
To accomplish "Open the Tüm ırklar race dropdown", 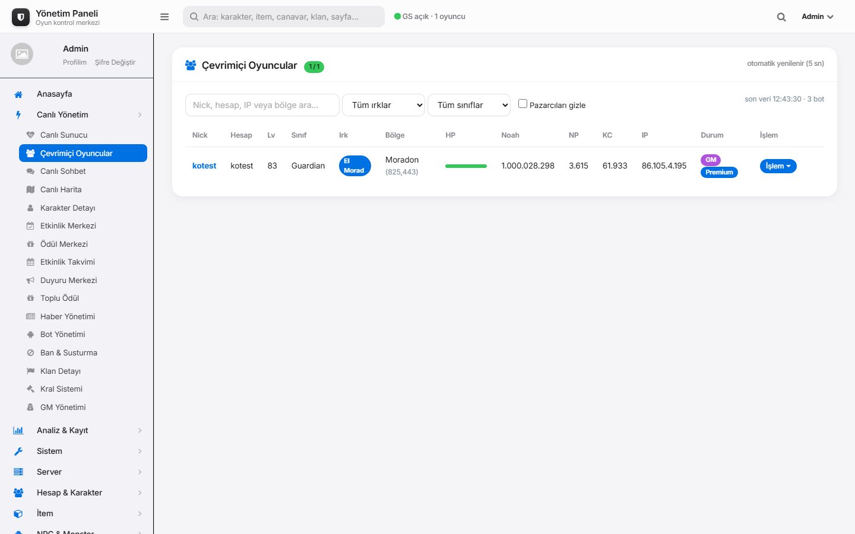I will pyautogui.click(x=384, y=105).
